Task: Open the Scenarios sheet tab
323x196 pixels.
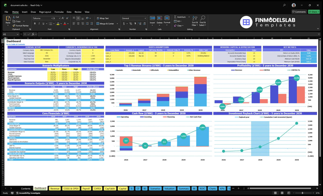Action: tap(155, 188)
